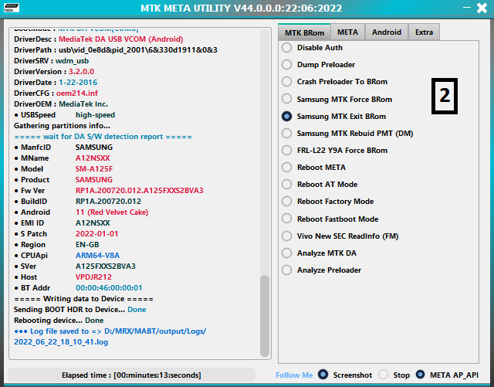The width and height of the screenshot is (494, 387).
Task: Click the driver version 3.2.0.0
Action: [81, 72]
